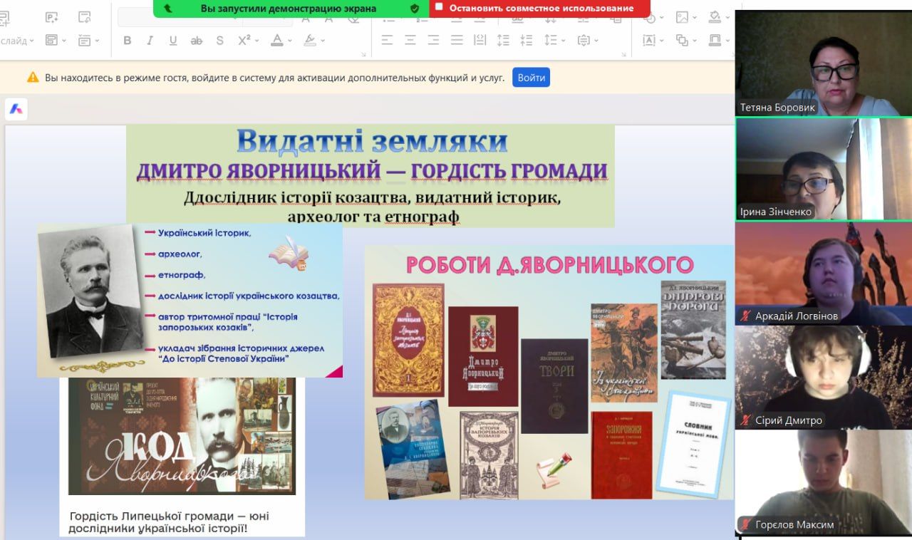
Task: Click the green shield security icon
Action: [x=415, y=8]
